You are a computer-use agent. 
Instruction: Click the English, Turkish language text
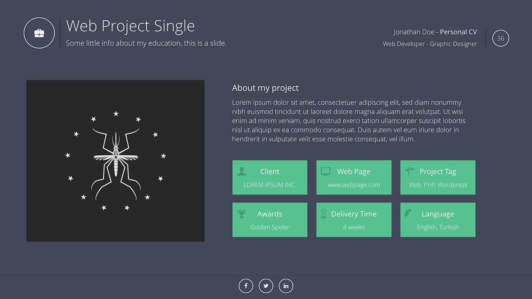coord(438,227)
